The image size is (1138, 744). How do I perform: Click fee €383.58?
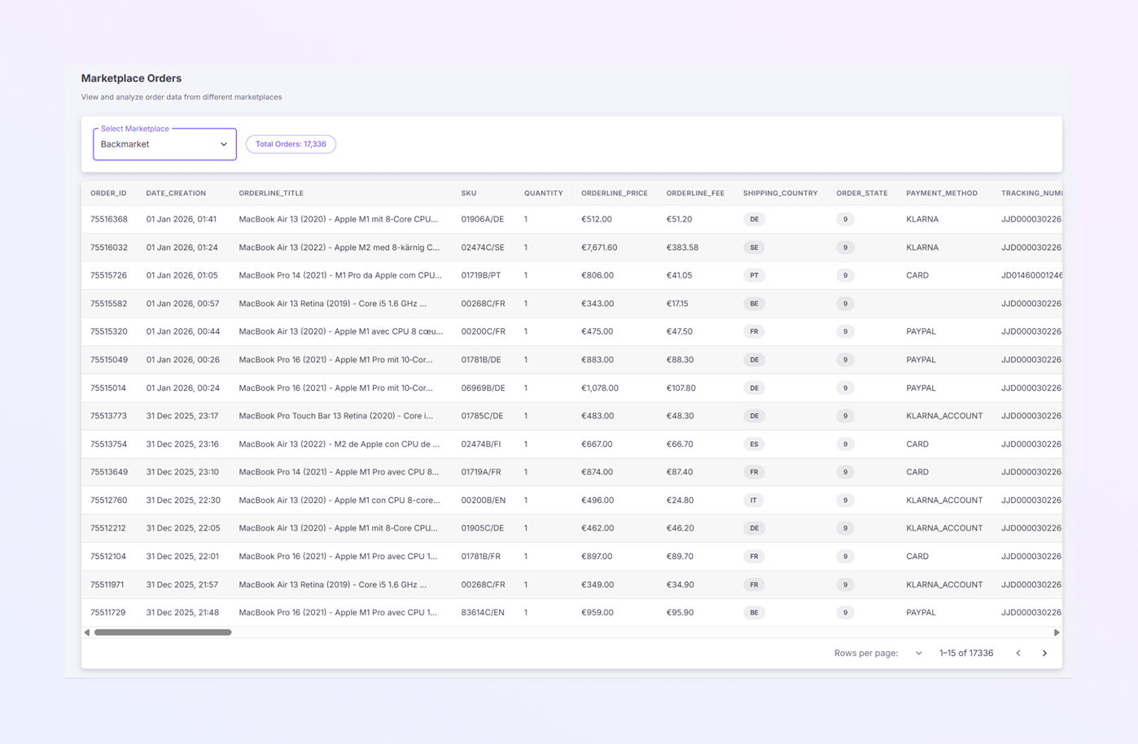(682, 247)
